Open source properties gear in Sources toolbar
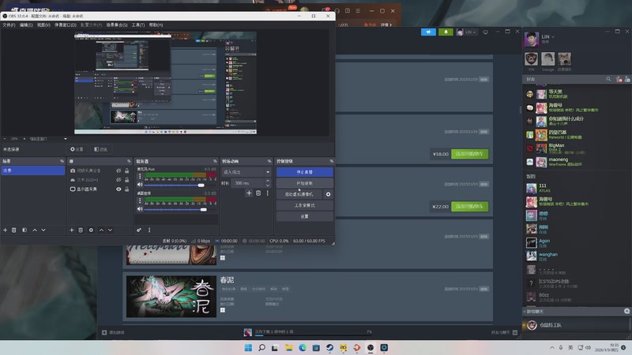Image resolution: width=632 pixels, height=355 pixels. pyautogui.click(x=91, y=230)
